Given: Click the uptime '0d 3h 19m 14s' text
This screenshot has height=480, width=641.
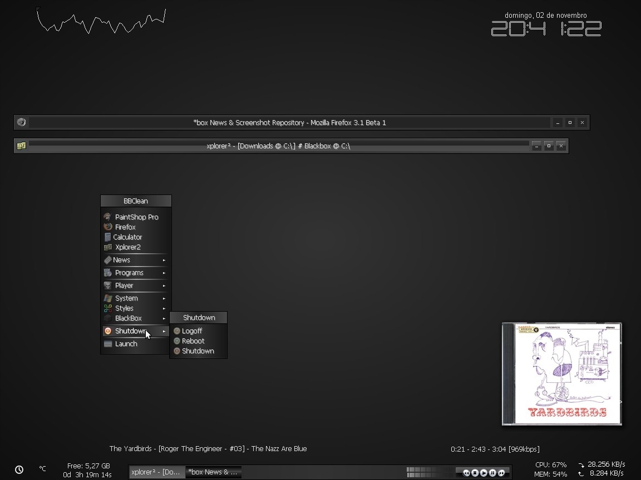Looking at the screenshot, I should (x=87, y=474).
